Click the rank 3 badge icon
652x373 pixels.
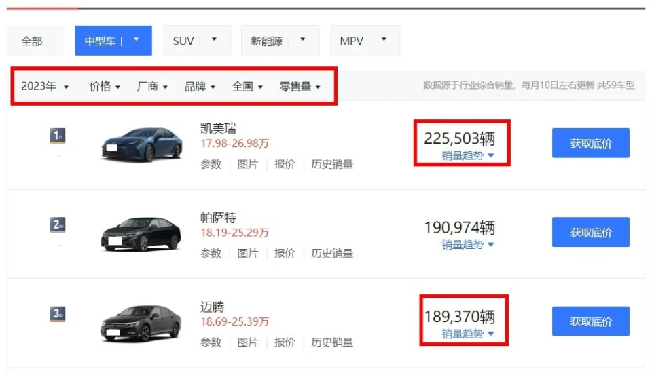point(58,314)
